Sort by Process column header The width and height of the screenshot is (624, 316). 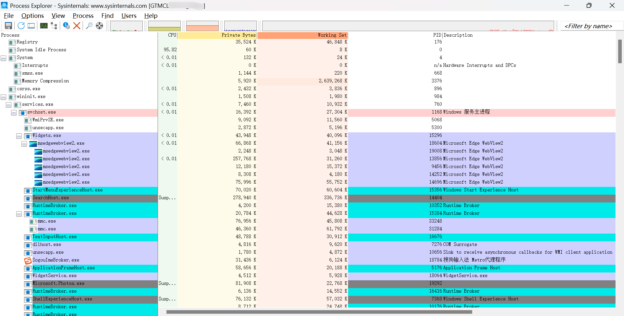tap(79, 35)
